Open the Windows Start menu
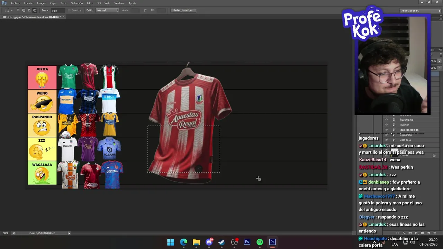Viewport: 443px width, 249px height. pyautogui.click(x=171, y=242)
